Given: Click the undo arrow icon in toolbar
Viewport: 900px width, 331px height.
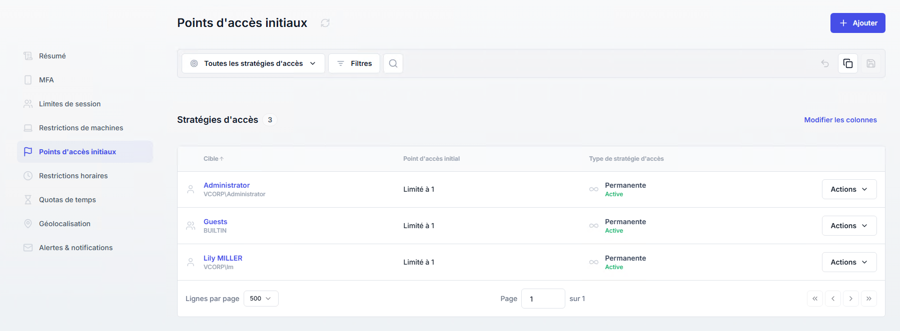Looking at the screenshot, I should click(825, 63).
